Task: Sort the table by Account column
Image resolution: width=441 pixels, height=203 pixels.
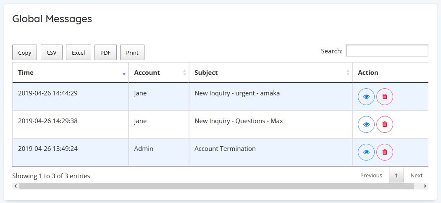Action: pos(159,73)
